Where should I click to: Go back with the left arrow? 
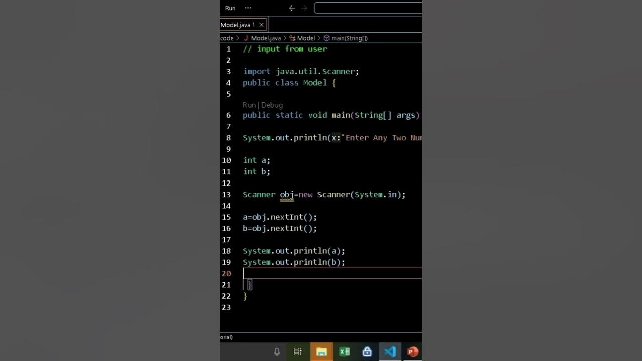click(x=292, y=8)
